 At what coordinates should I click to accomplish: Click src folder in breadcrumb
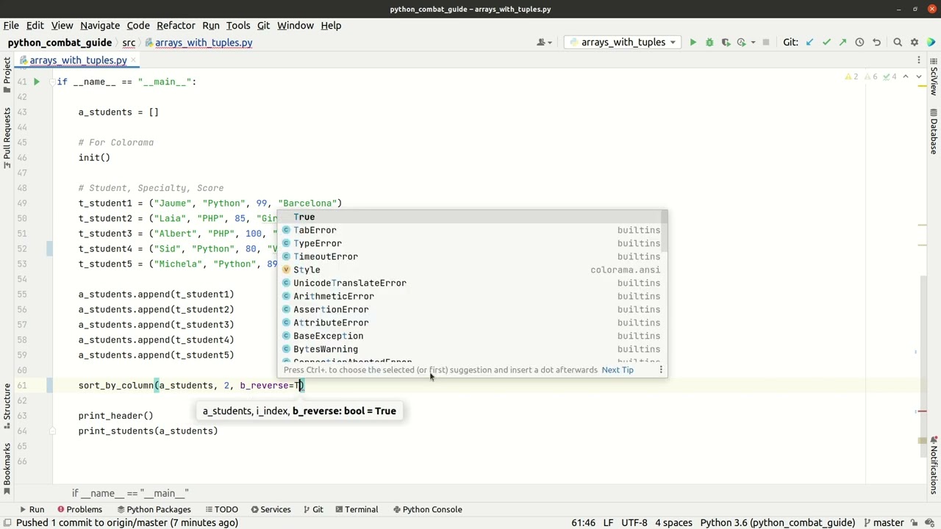pyautogui.click(x=129, y=43)
